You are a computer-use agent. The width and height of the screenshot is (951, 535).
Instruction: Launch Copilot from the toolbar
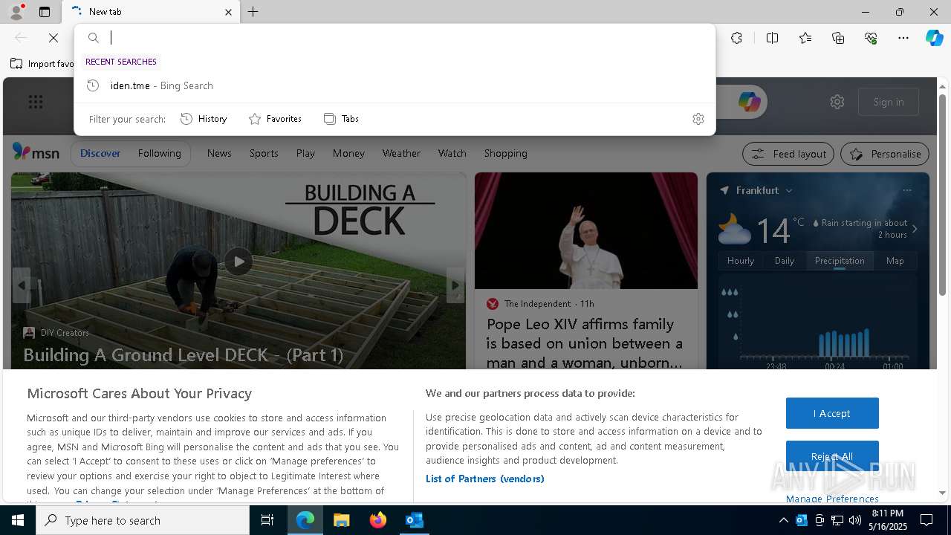pyautogui.click(x=934, y=38)
